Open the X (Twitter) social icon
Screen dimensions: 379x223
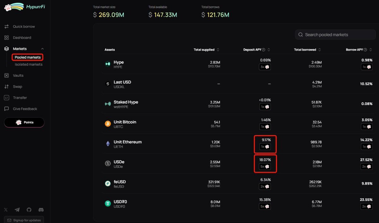click(6, 210)
